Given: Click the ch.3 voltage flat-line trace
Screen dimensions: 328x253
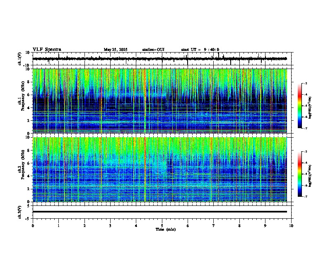Looking at the screenshot, I should pos(160,212).
